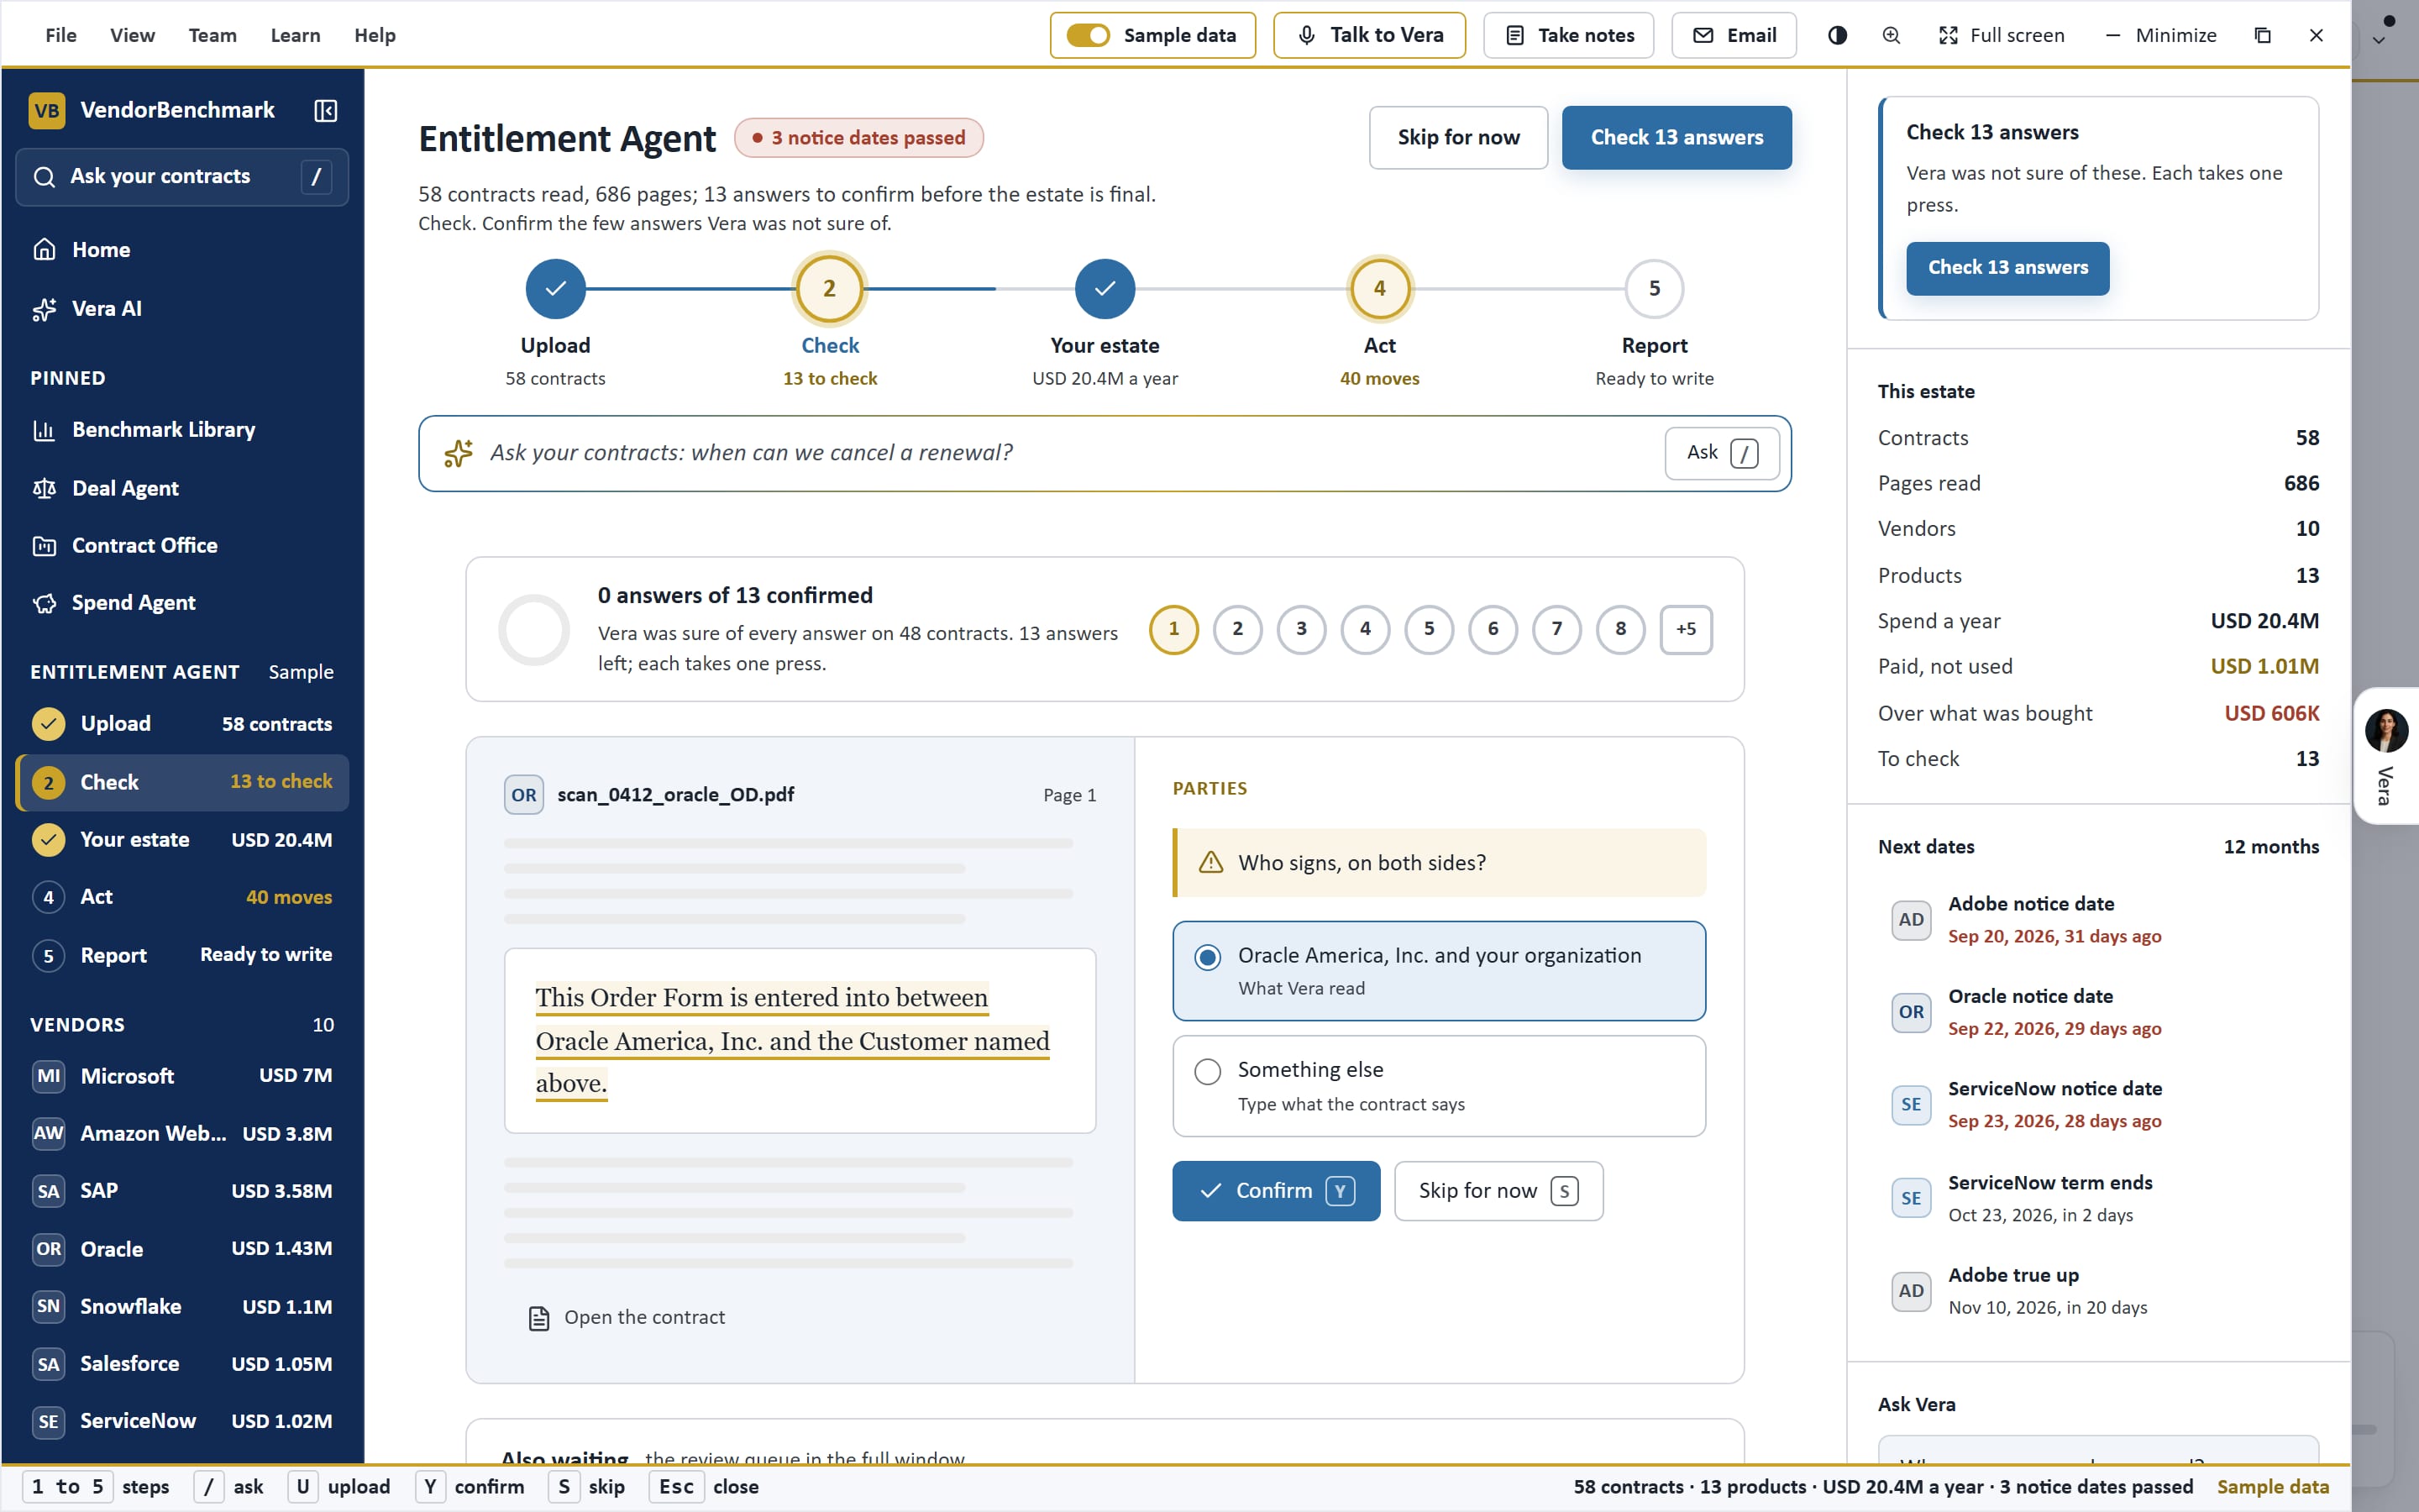Open Vera AI in the sidebar
2419x1512 pixels.
[x=182, y=309]
